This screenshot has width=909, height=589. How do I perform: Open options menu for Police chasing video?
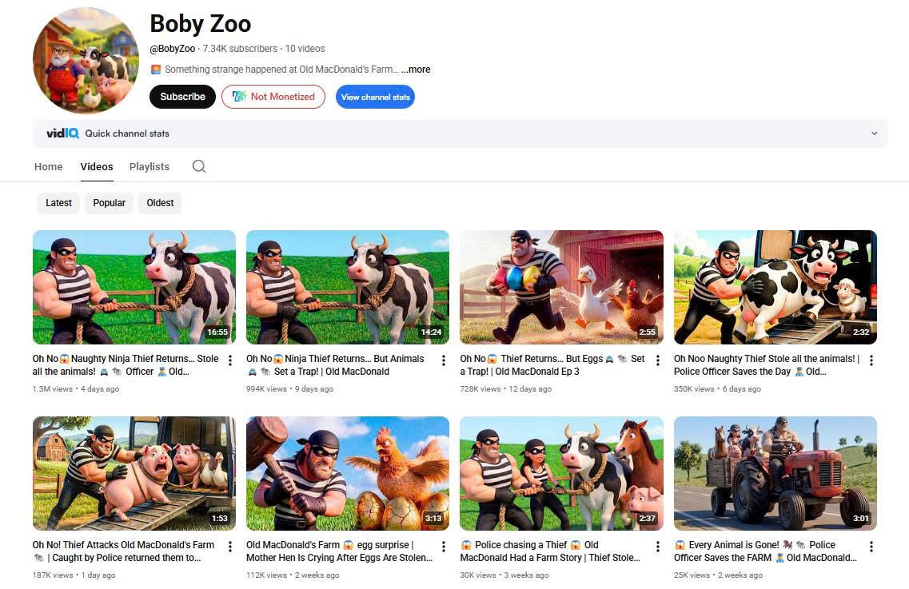(x=658, y=547)
